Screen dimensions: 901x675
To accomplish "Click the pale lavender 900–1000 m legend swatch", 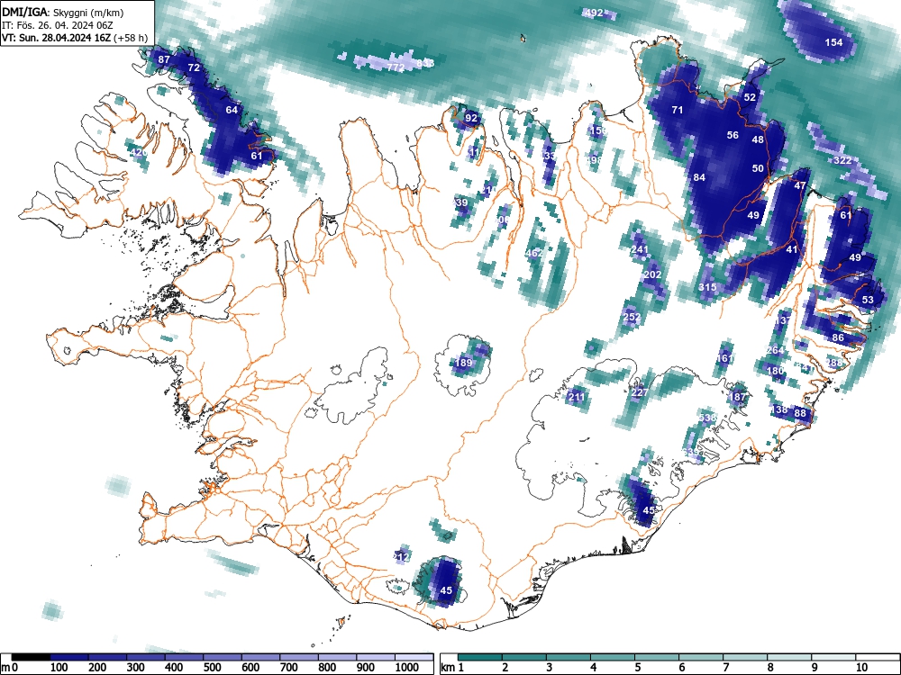I will (x=376, y=657).
